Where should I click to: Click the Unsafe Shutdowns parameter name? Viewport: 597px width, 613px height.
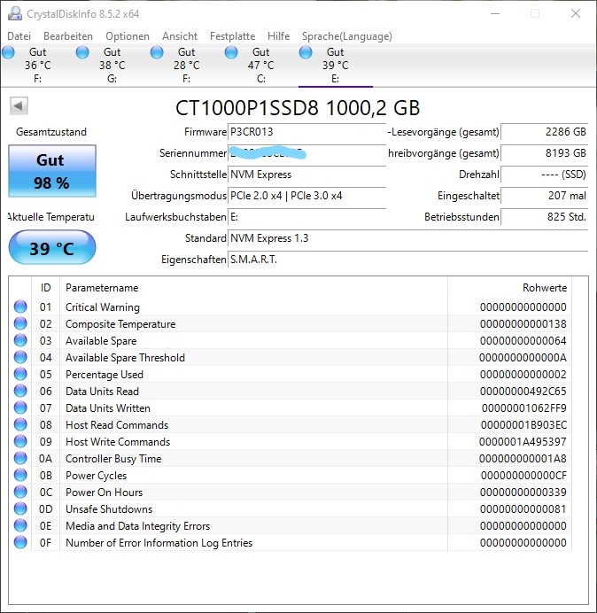(x=109, y=509)
